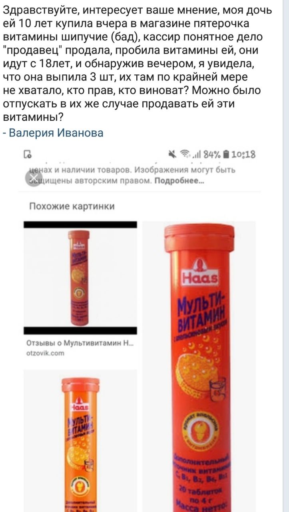Tap the muted sound icon in status bar
Image resolution: width=289 pixels, height=512 pixels.
coord(172,154)
